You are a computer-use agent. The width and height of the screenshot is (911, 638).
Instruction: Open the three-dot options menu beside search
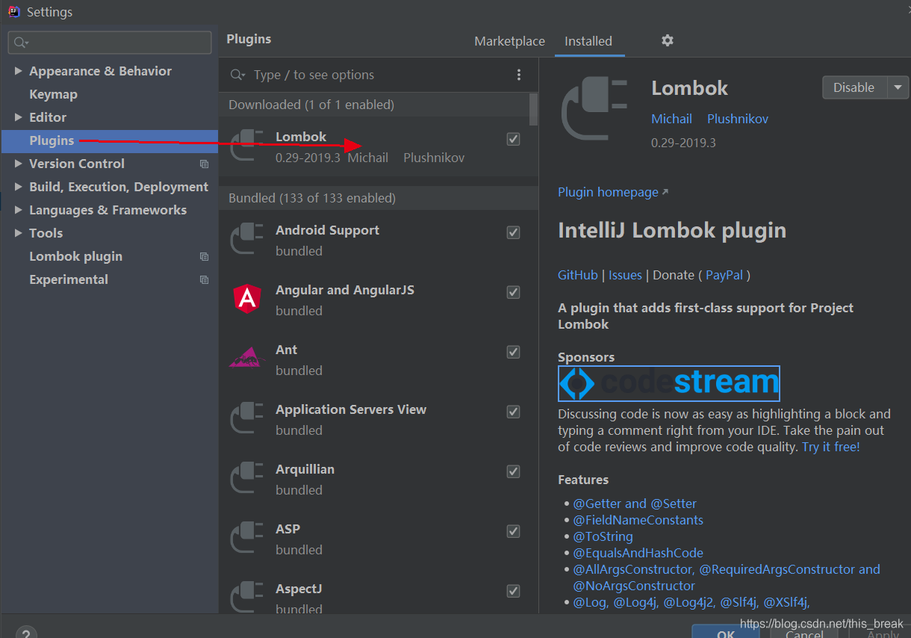(x=520, y=75)
